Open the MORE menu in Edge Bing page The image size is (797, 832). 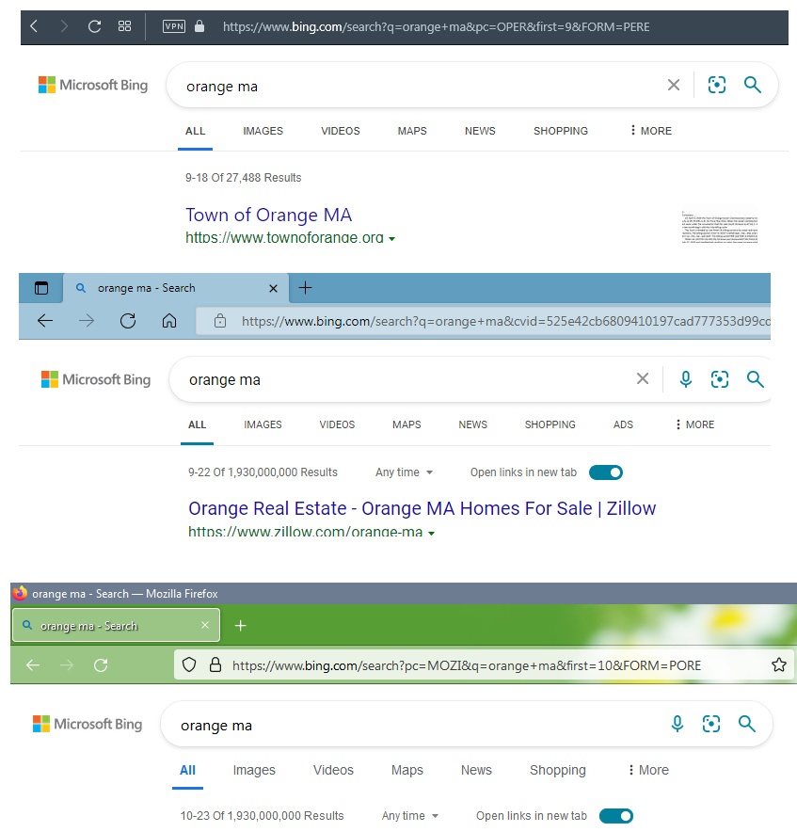point(694,424)
